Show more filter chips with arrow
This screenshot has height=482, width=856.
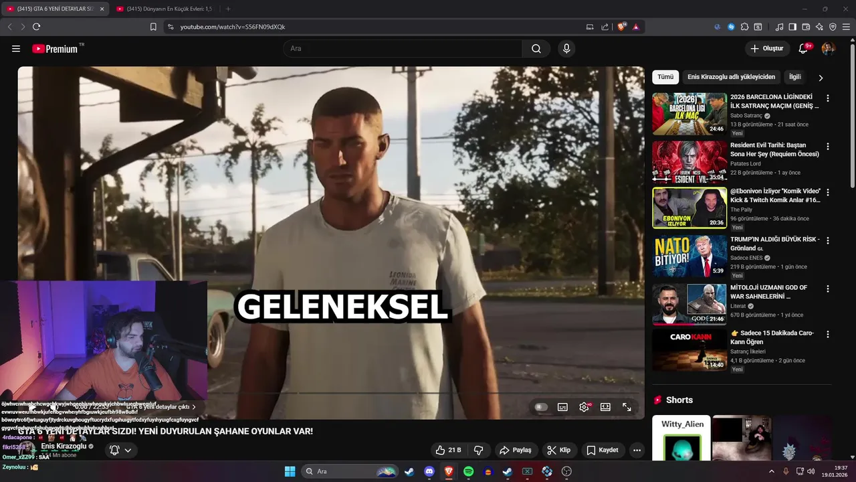point(821,78)
